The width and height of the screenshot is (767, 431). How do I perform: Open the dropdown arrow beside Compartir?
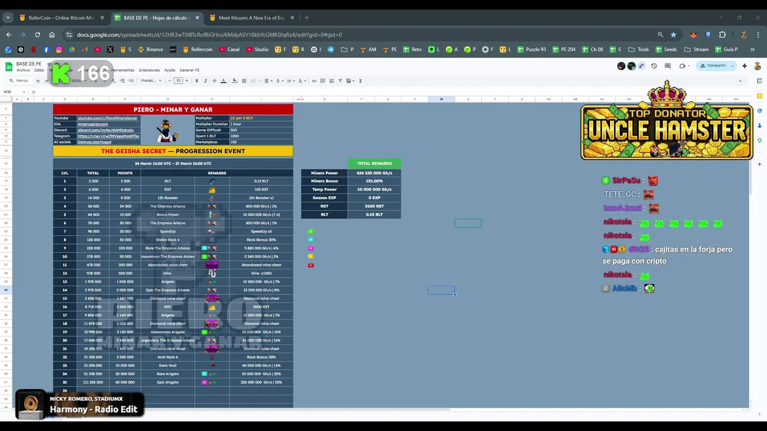[x=732, y=66]
